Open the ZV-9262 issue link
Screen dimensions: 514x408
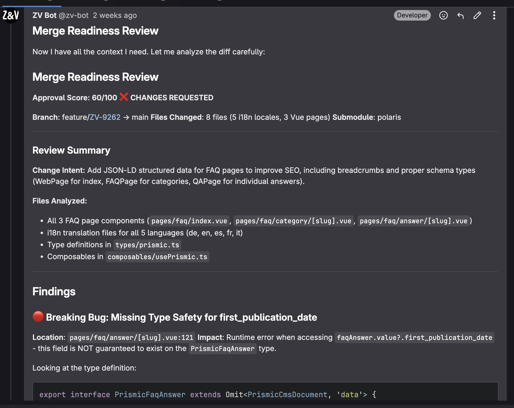[x=105, y=117]
